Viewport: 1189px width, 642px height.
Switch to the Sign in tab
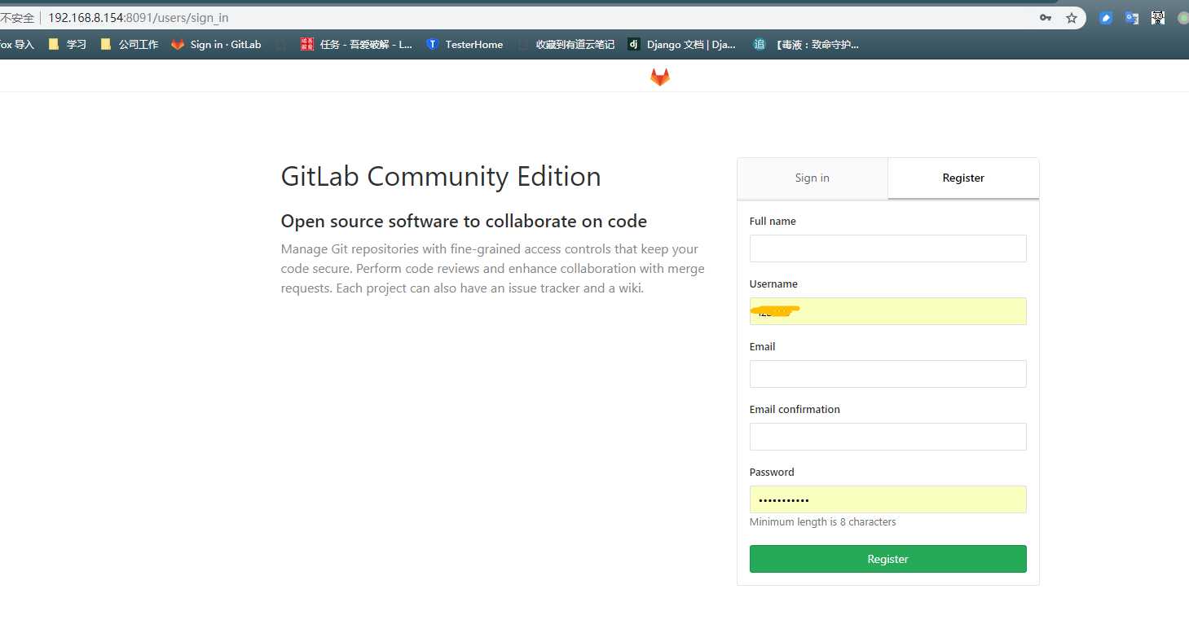point(812,178)
